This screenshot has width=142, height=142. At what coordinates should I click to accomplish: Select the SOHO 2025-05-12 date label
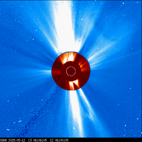(13, 140)
